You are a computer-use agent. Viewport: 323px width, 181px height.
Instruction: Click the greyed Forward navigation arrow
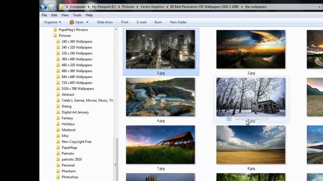[x=51, y=7]
